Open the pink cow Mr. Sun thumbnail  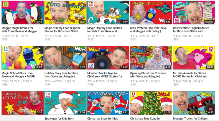194,58
